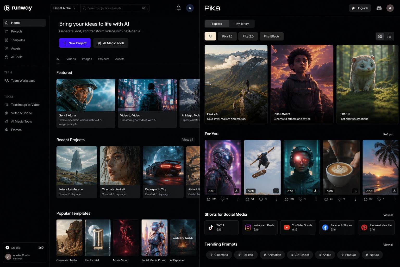Open Runway notifications bell
400x267 pixels.
coord(178,8)
